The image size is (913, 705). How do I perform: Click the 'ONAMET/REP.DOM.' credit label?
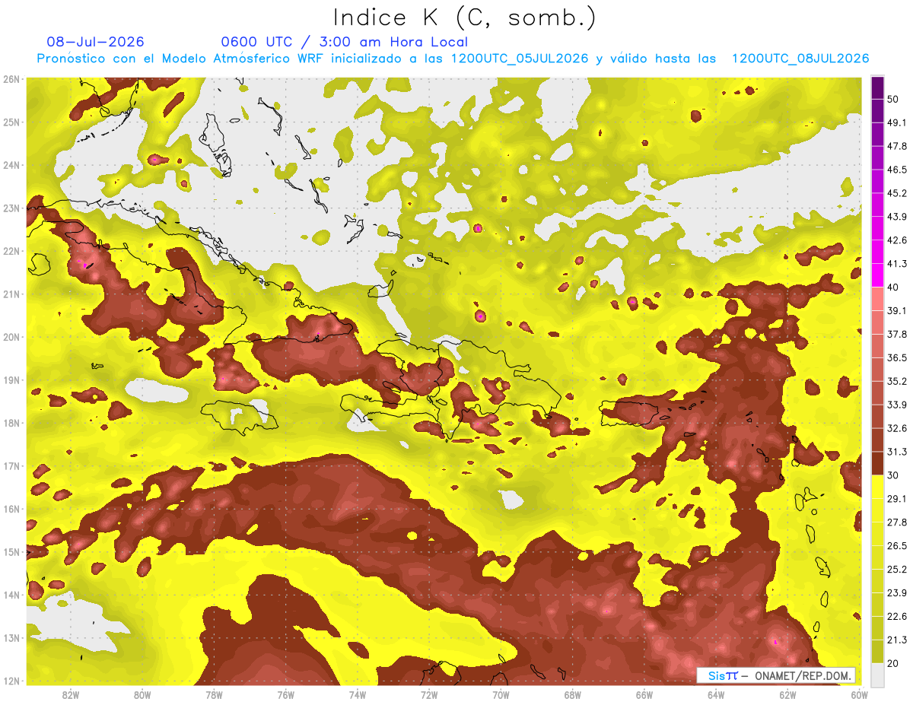click(x=802, y=675)
